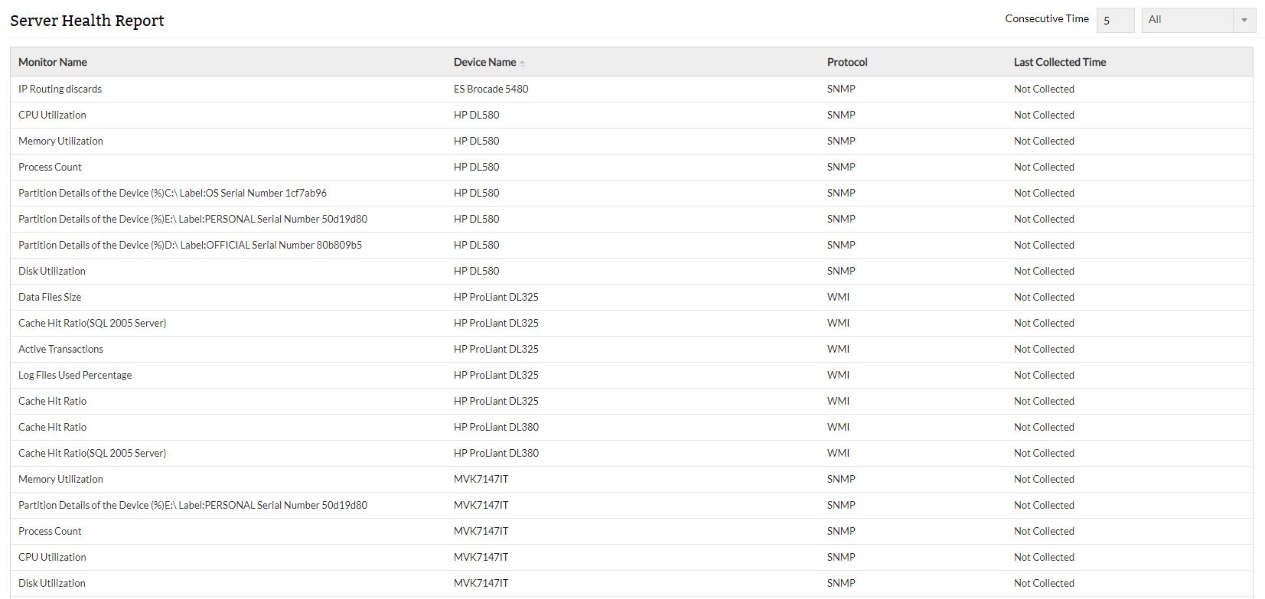Select the IP Routing discards monitor
Image resolution: width=1265 pixels, height=599 pixels.
click(x=60, y=89)
